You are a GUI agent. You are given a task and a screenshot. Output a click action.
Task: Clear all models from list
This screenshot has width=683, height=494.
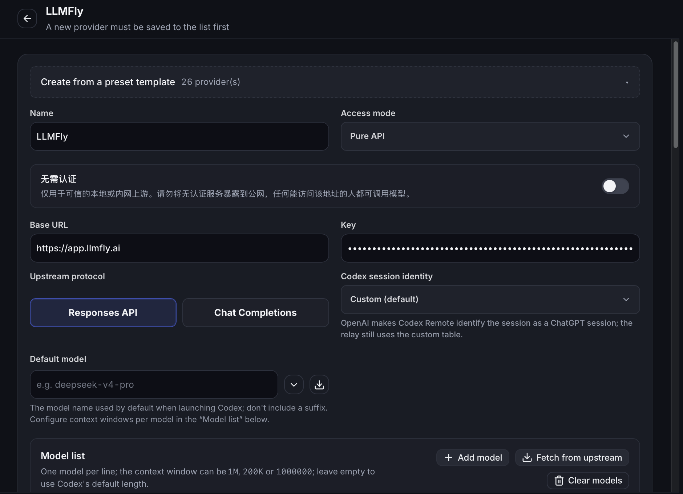[588, 481]
